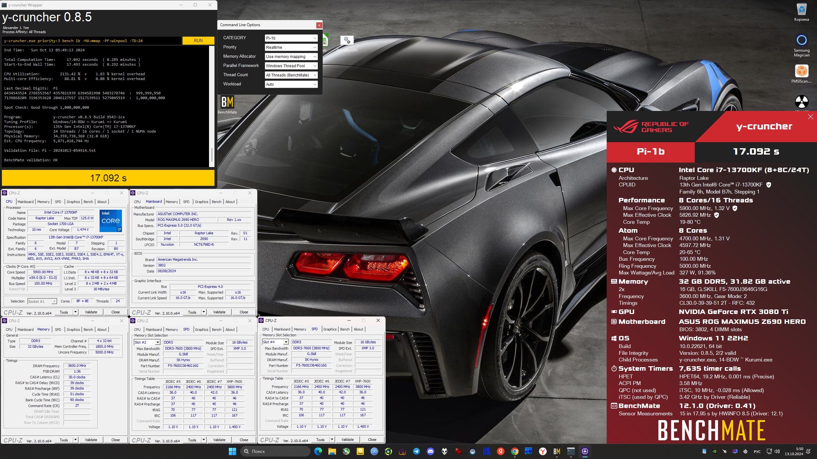The height and width of the screenshot is (459, 817).
Task: Click the Core Speed value 5900.00 MHz
Action: point(43,272)
